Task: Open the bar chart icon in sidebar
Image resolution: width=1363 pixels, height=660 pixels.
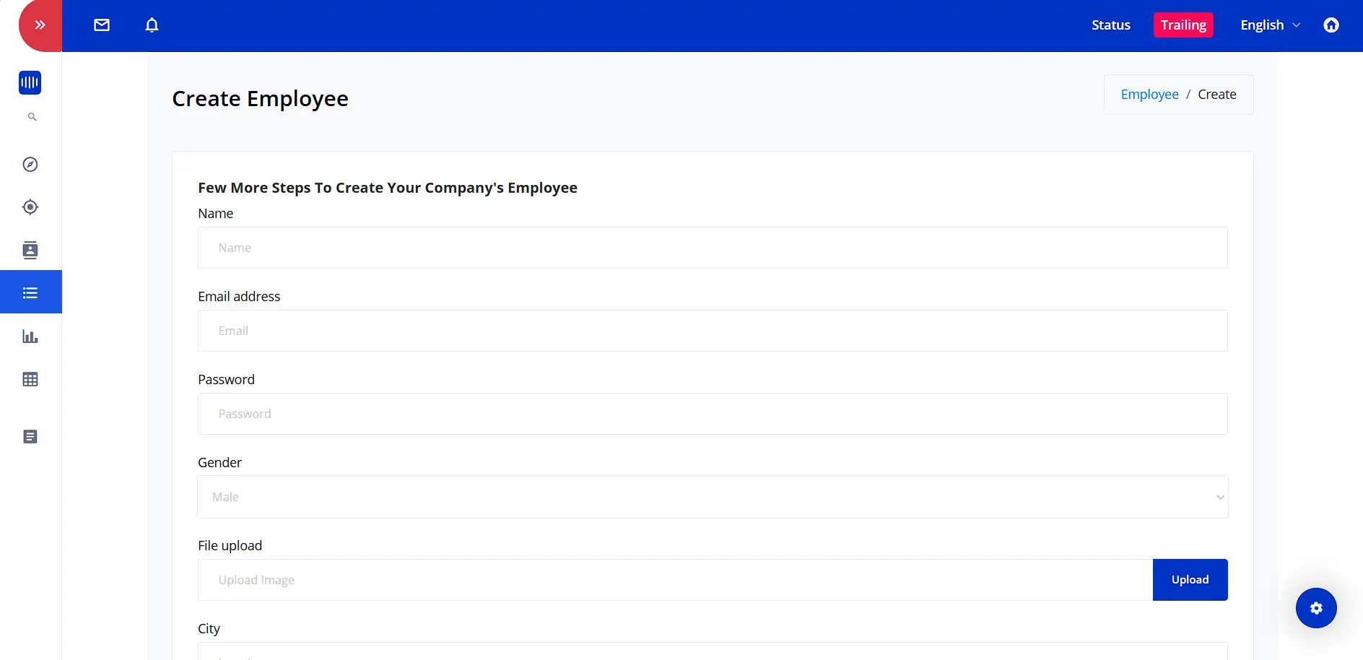Action: (30, 336)
